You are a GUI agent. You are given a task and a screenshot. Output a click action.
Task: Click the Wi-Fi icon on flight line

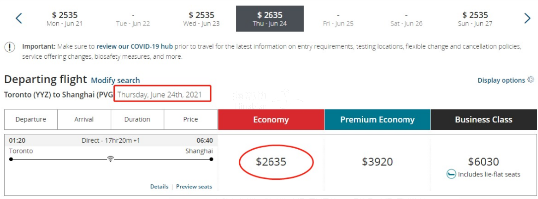click(x=110, y=159)
